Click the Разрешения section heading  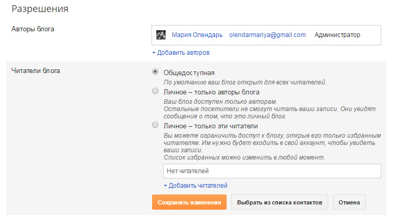coord(40,9)
